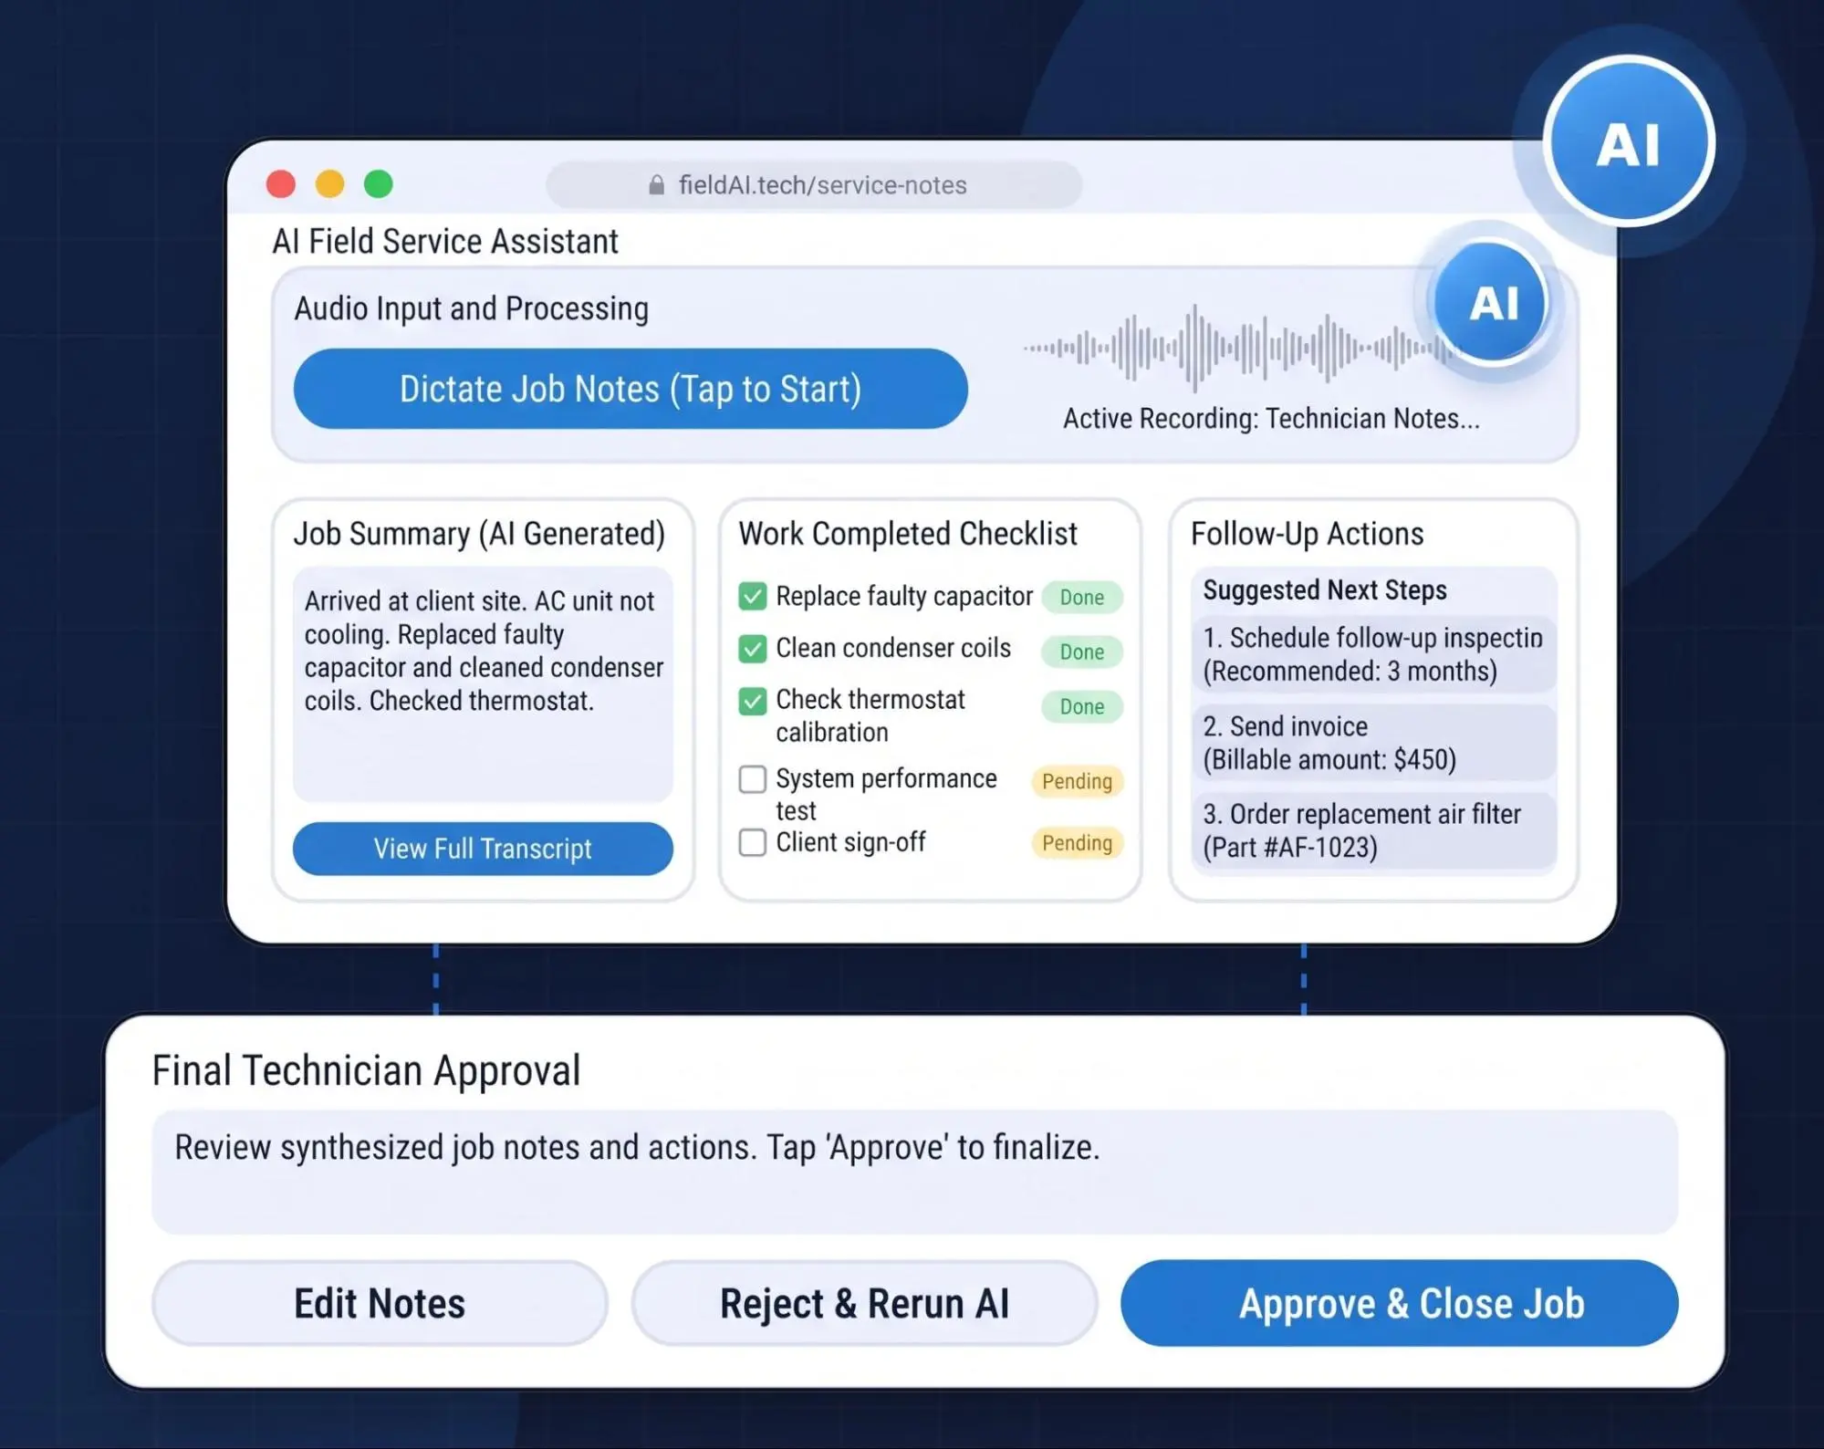
Task: Open View Full Transcript
Action: pyautogui.click(x=483, y=849)
